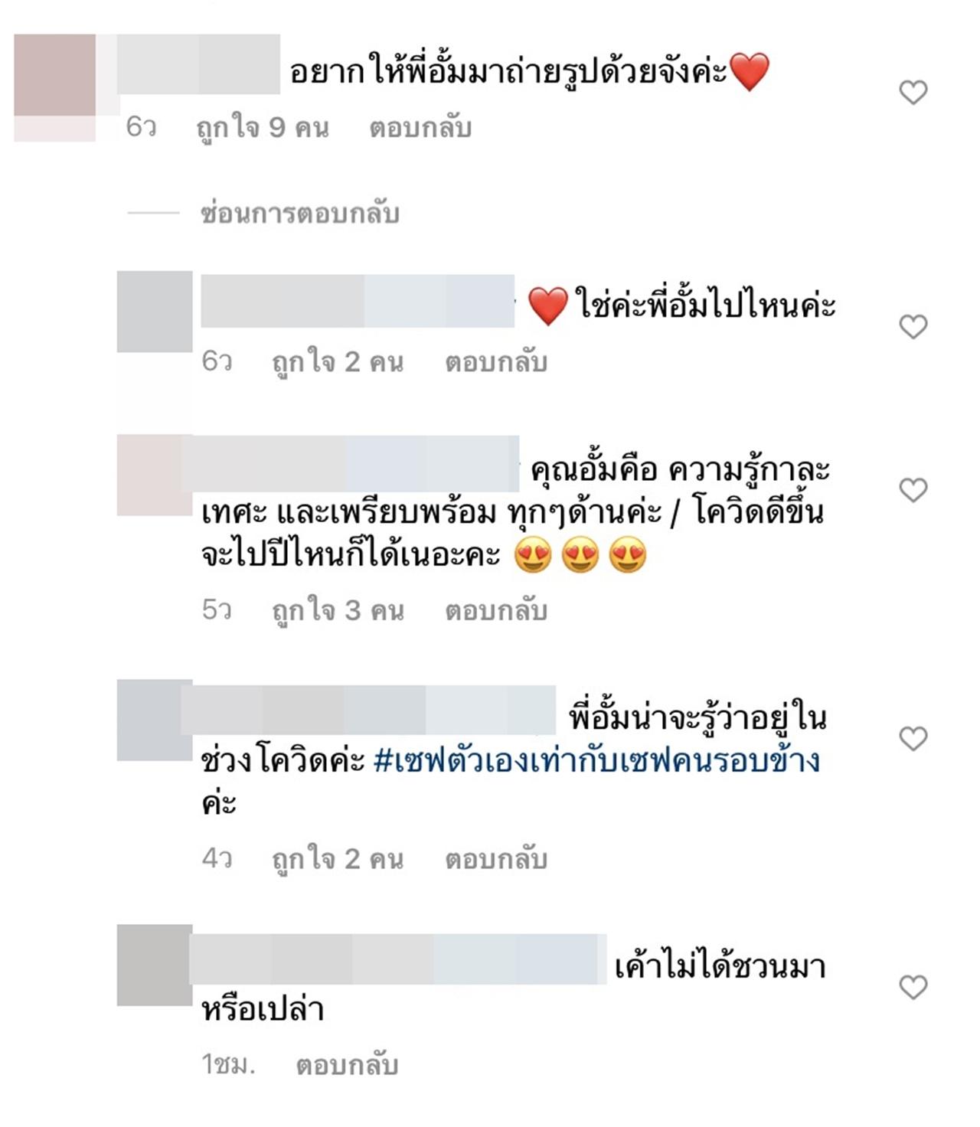Like the reply 'ใช่ค่ะพี่อั้มไปไหนค่ะ'

point(913,327)
